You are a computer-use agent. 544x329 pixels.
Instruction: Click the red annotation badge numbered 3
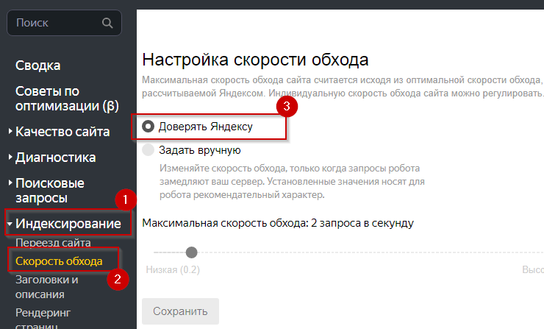tap(289, 106)
